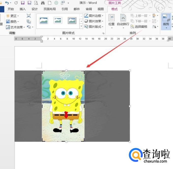173x169 pixels.
Task: Switch to the Insert (插入) tab
Action: [23, 9]
